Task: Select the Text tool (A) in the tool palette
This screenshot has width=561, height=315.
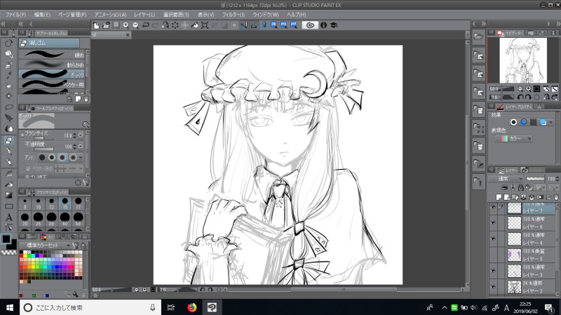Action: (8, 217)
